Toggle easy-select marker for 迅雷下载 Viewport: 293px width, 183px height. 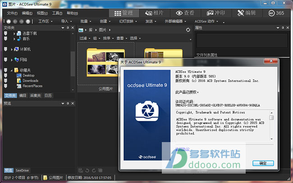click(5, 33)
